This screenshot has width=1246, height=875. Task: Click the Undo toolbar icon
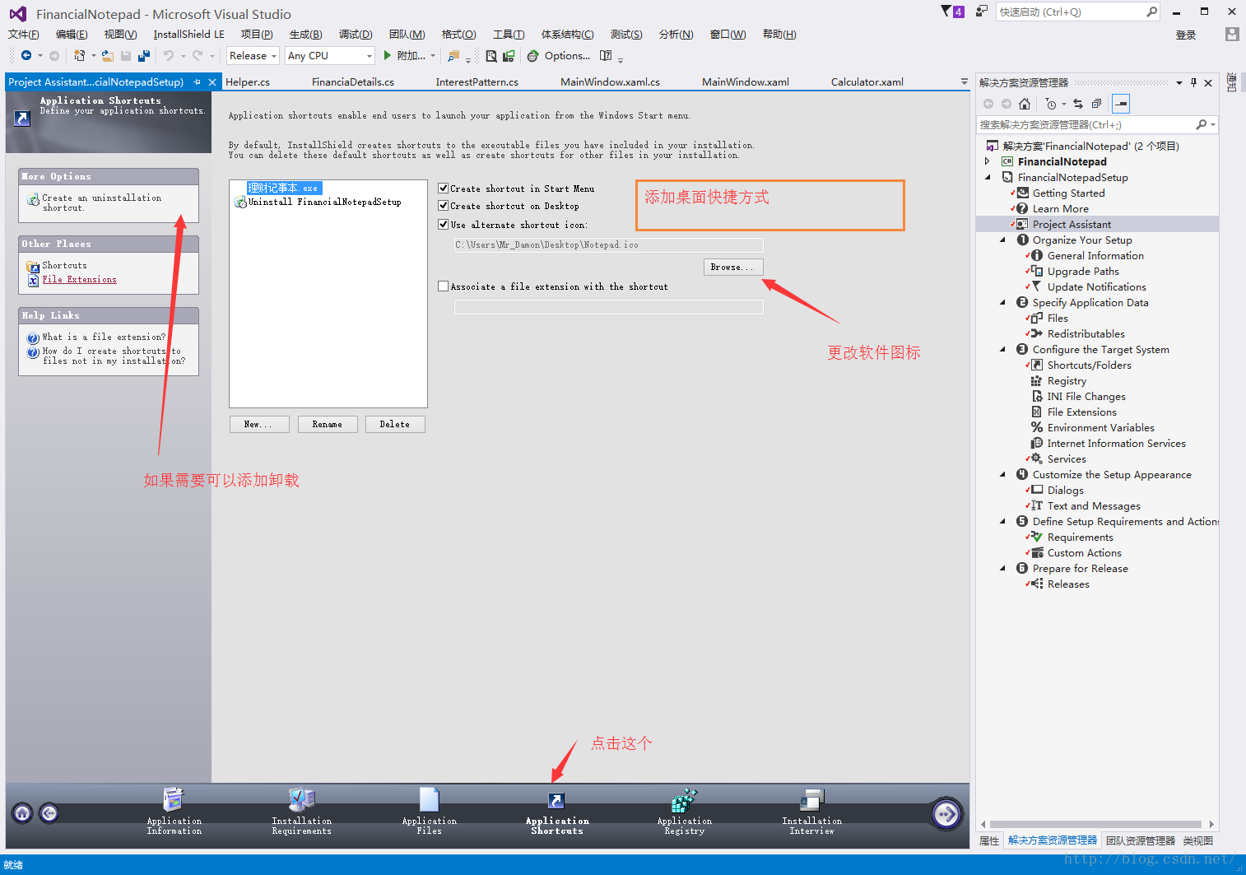click(169, 56)
